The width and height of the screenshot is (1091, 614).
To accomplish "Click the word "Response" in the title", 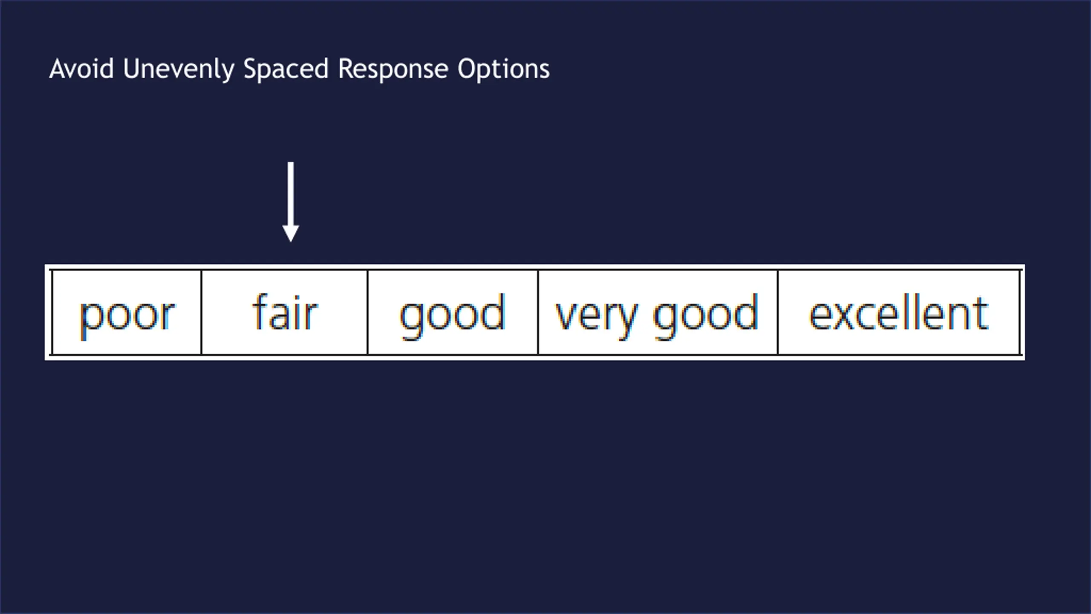I will click(393, 70).
